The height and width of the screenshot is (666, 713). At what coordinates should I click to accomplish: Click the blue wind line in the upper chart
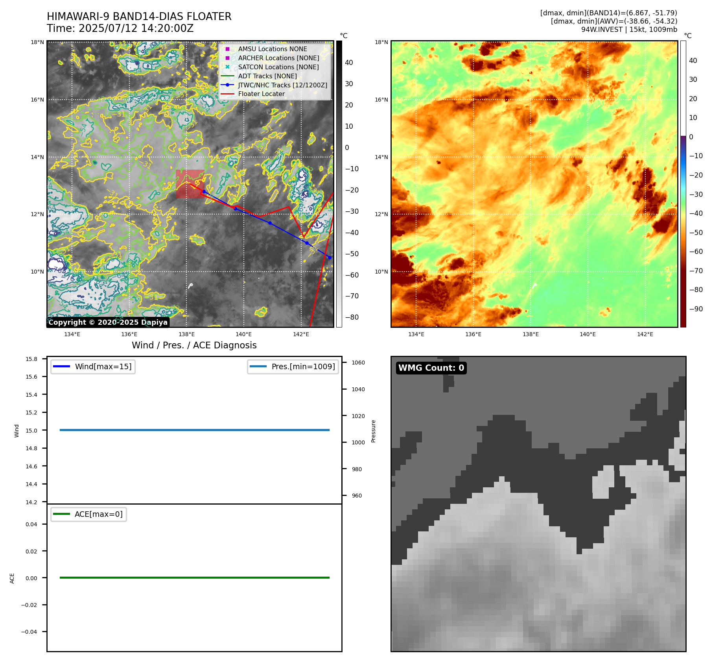point(194,430)
